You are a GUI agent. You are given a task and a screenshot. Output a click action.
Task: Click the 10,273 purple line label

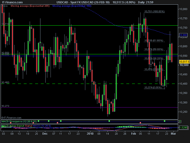pos(5,106)
